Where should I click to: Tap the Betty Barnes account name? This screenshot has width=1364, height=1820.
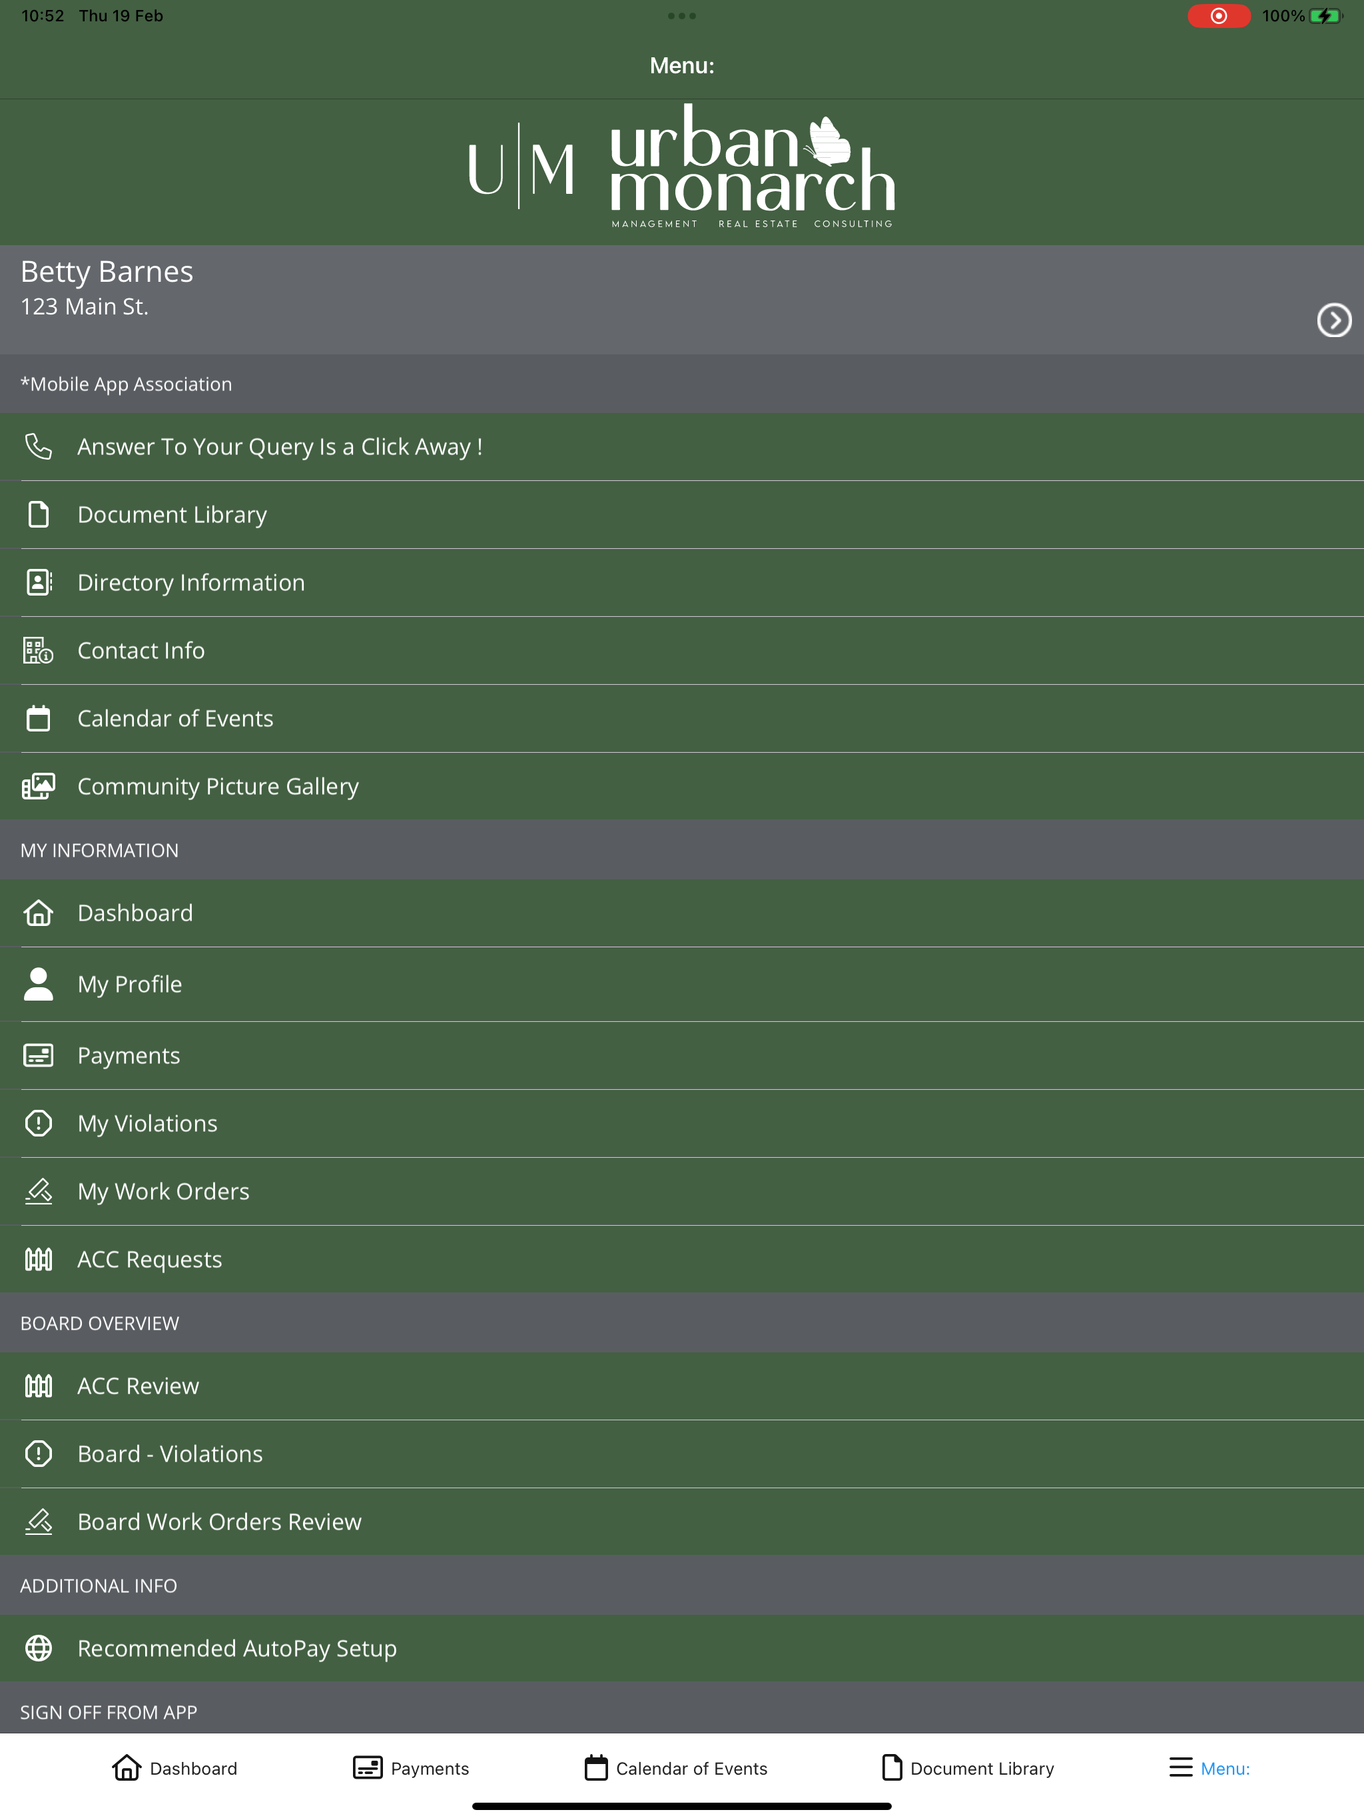107,272
